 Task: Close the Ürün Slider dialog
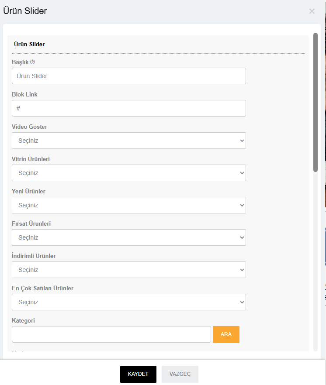click(x=312, y=11)
